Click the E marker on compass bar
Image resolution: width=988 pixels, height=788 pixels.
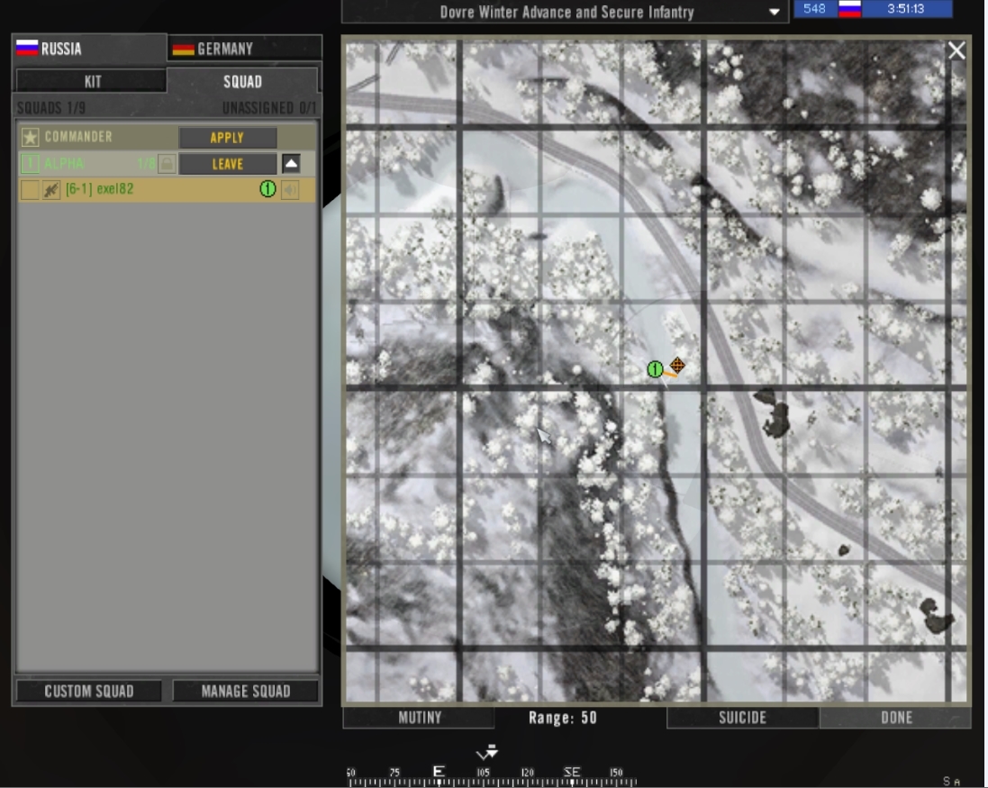click(439, 771)
